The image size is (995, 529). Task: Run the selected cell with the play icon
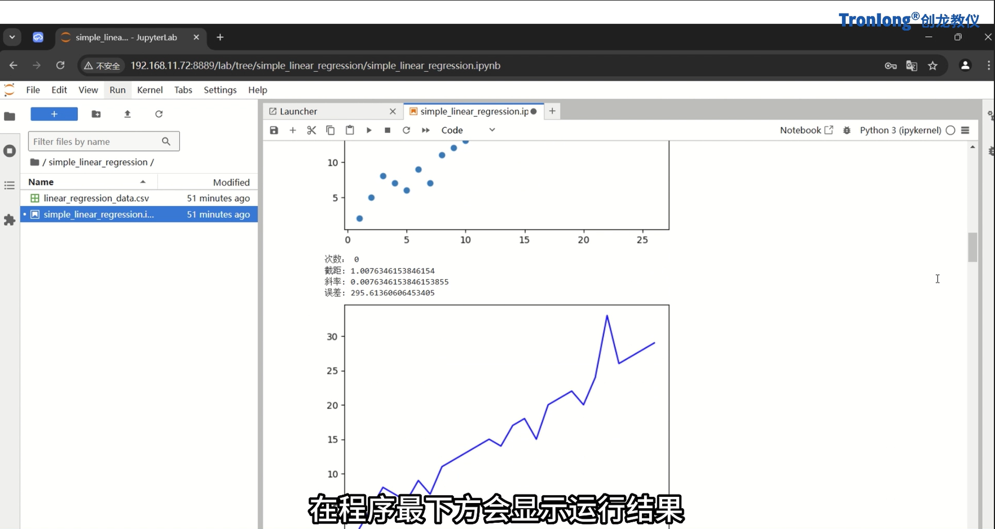tap(369, 130)
